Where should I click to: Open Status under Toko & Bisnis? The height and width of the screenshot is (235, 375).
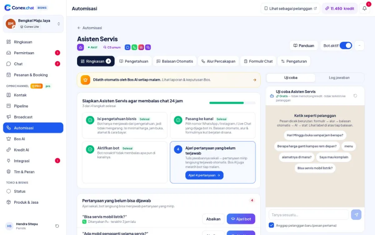coord(33,192)
